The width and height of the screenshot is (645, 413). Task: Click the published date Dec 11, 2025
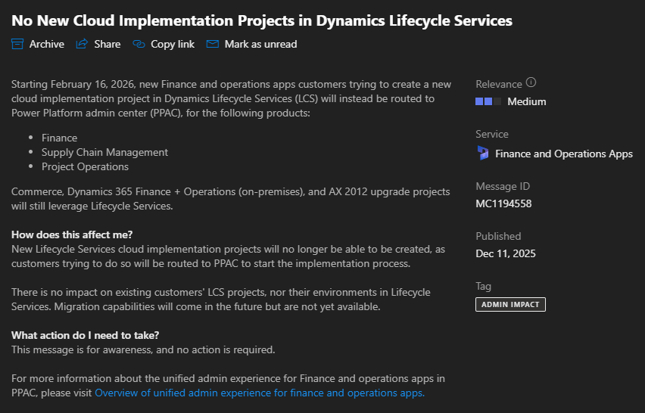coord(505,253)
